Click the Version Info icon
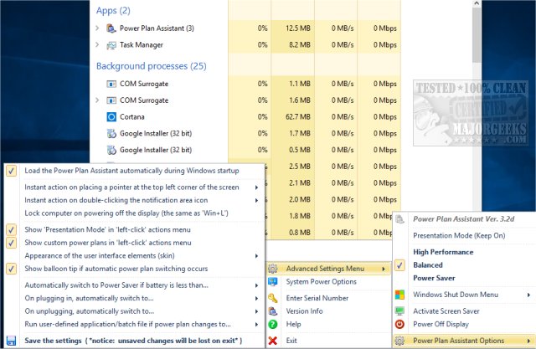 tap(274, 311)
